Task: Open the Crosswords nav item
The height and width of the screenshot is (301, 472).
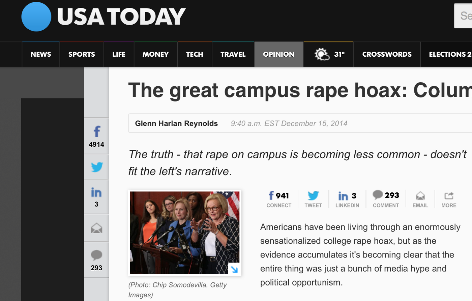Action: click(x=387, y=54)
